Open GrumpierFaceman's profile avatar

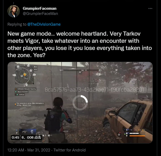(x=14, y=11)
